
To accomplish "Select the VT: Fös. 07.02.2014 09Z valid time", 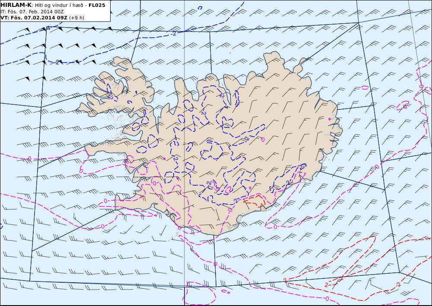I will coord(34,18).
